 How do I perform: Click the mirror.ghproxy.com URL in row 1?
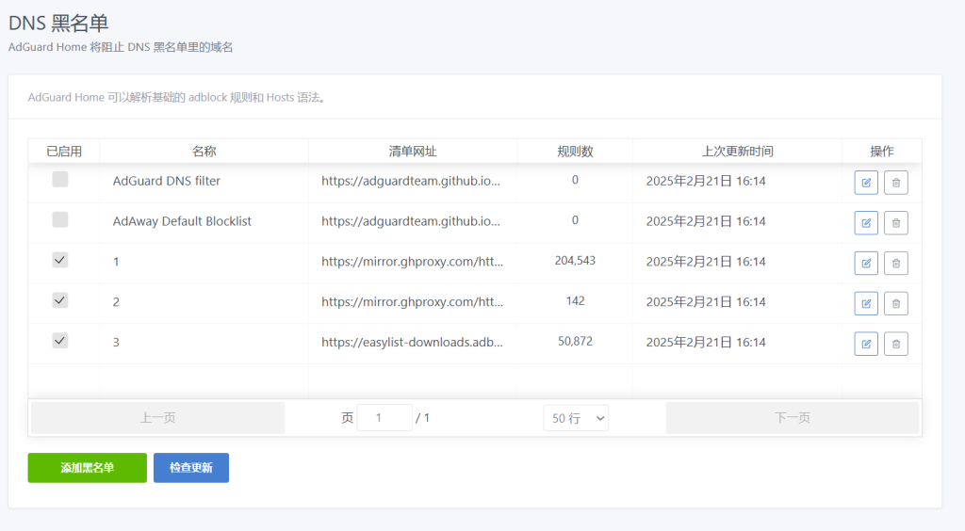413,262
